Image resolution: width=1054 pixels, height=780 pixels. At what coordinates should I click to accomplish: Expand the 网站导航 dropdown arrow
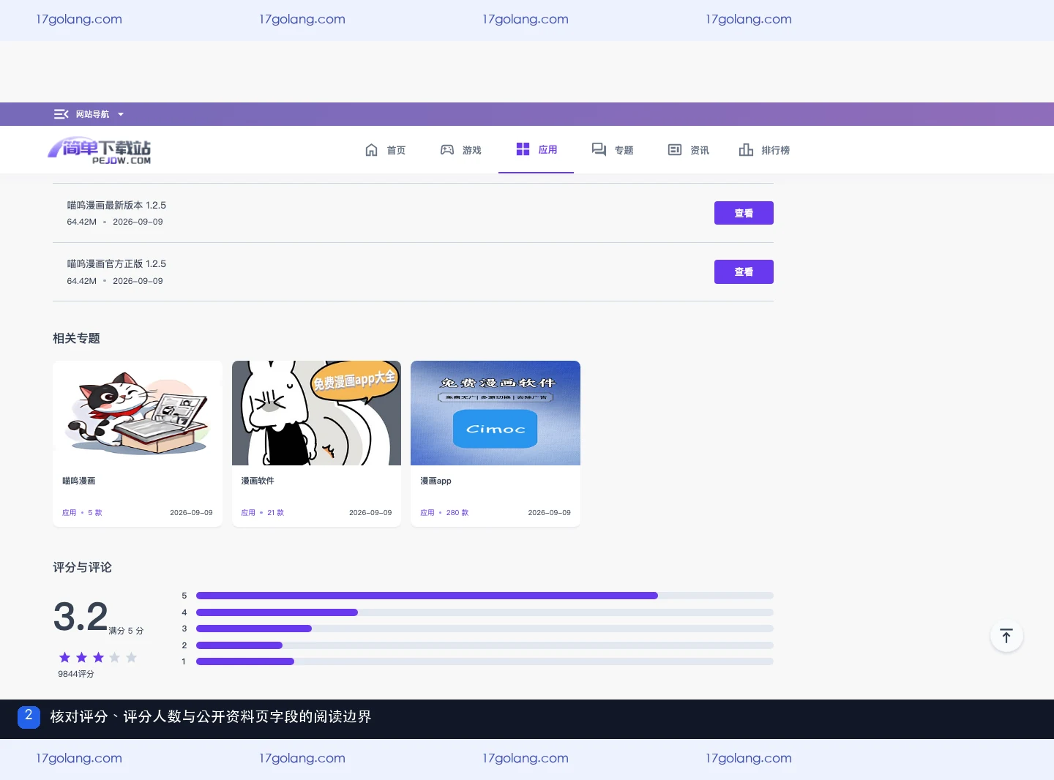coord(121,114)
